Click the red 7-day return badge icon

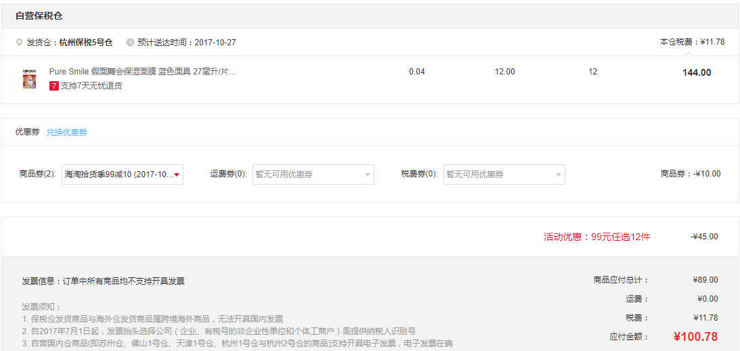(x=53, y=86)
